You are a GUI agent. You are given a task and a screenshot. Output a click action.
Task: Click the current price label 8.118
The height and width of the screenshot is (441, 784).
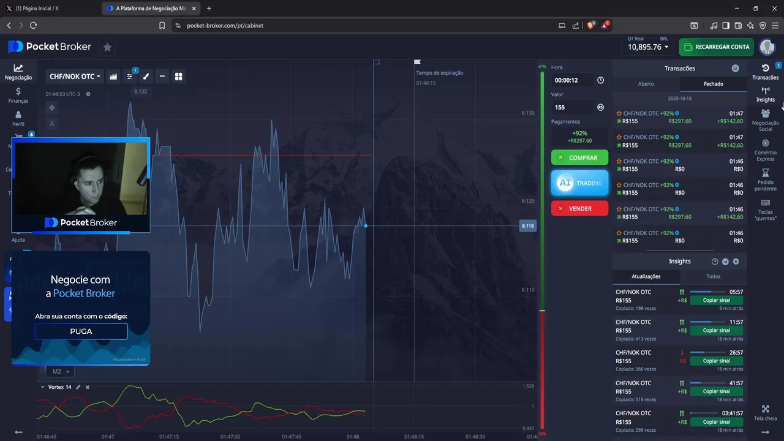coord(527,226)
